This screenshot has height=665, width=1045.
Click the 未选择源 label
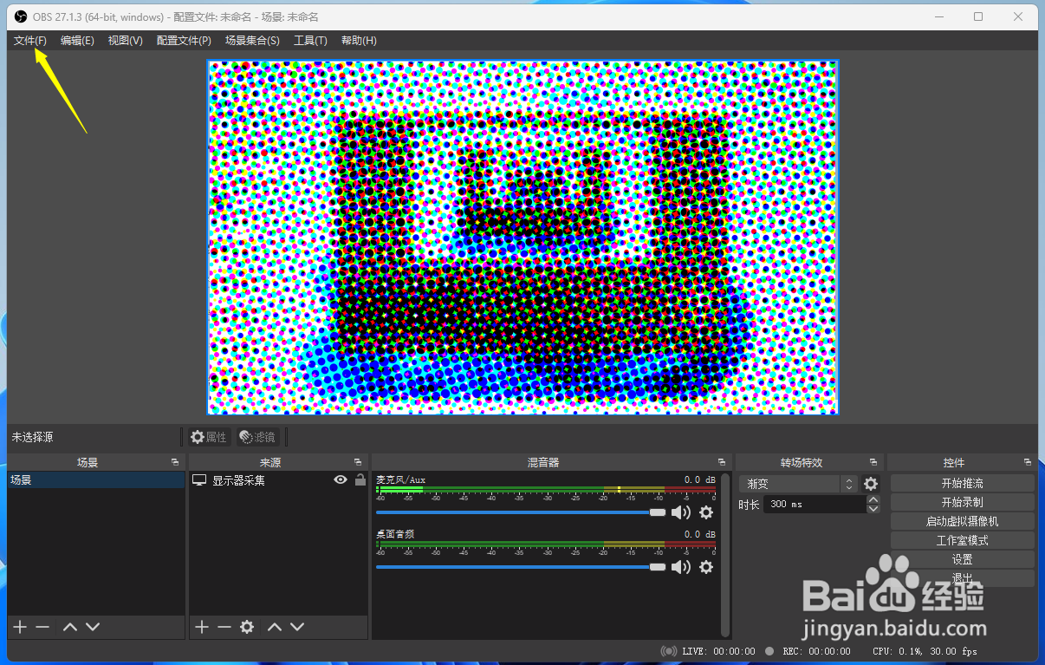pyautogui.click(x=32, y=437)
